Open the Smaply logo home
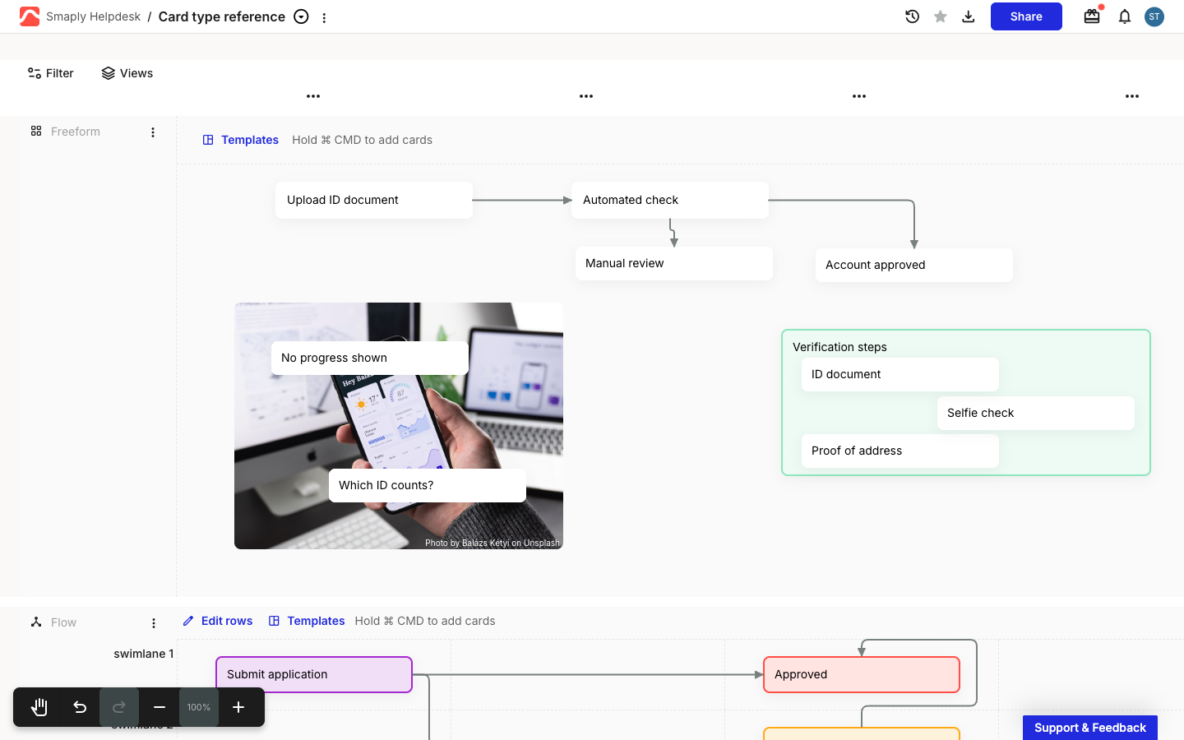This screenshot has width=1184, height=740. [x=30, y=16]
